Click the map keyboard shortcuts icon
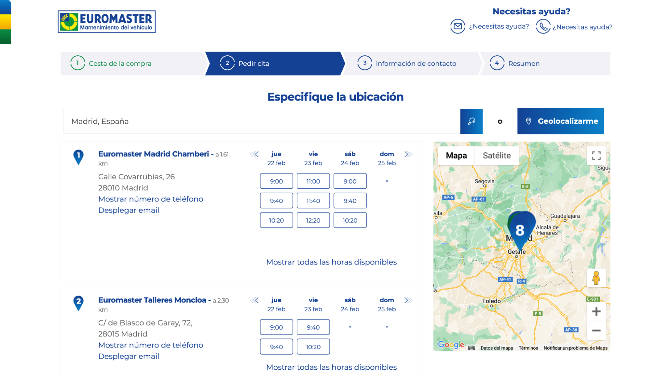 (472, 348)
